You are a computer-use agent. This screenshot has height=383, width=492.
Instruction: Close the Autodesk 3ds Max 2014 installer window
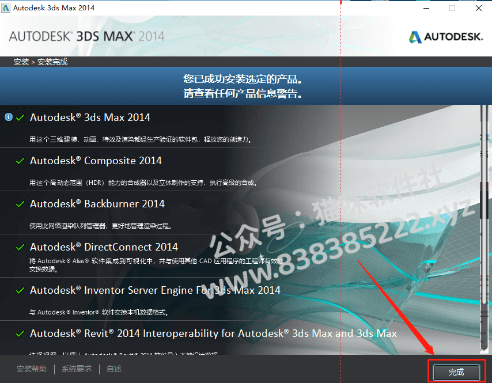coord(479,8)
